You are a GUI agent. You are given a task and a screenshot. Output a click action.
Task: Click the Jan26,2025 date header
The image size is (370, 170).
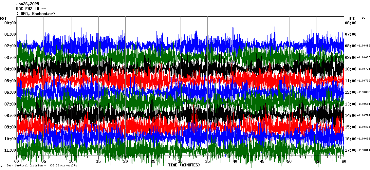[28, 4]
